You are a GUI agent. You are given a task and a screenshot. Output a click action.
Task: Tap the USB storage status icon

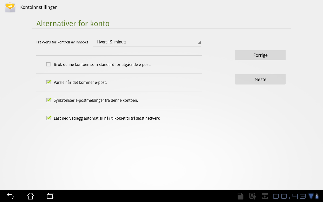pos(253,196)
